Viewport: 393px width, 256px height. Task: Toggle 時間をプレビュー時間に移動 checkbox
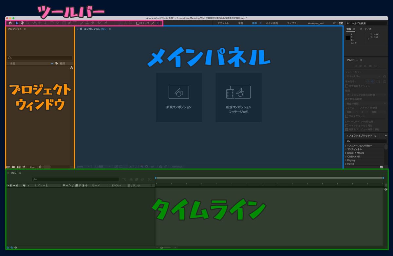347,129
